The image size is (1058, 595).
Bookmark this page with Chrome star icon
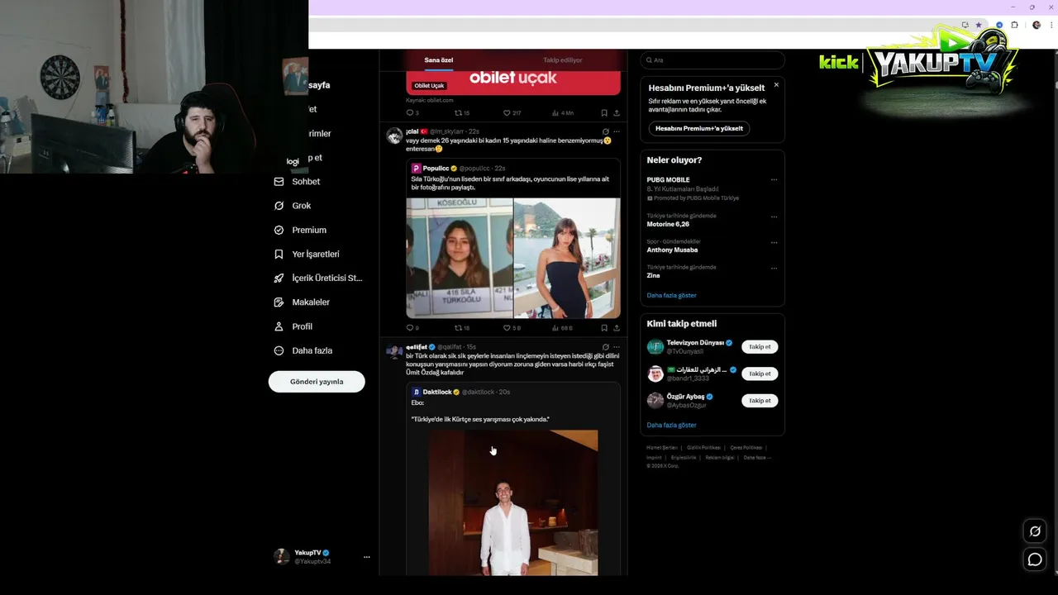(x=979, y=25)
